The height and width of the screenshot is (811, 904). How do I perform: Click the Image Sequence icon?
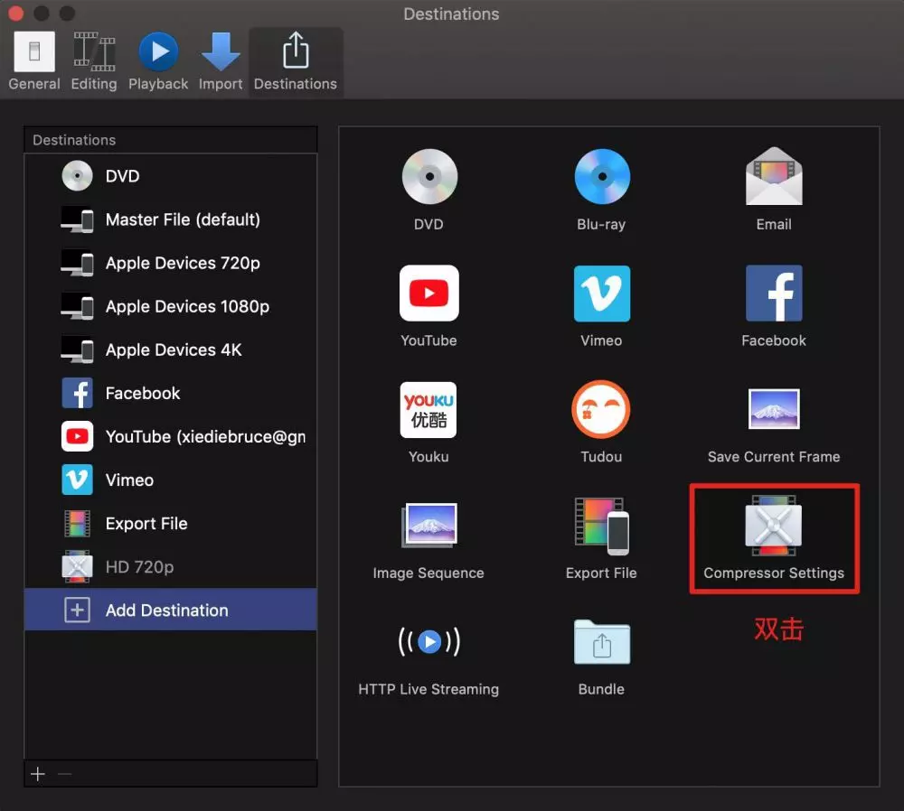[429, 525]
